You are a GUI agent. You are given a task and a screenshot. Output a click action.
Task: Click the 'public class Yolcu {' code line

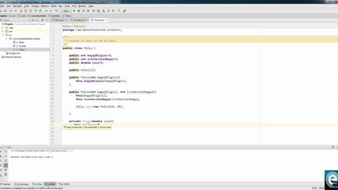pyautogui.click(x=79, y=48)
